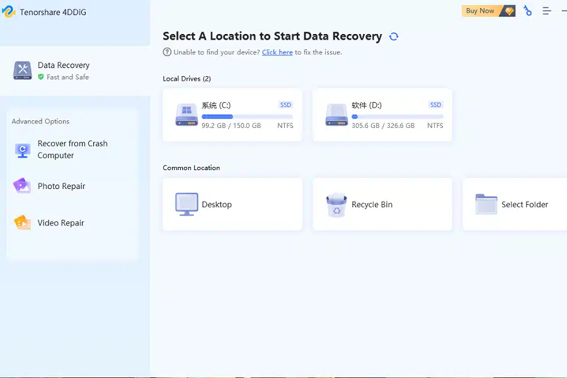Click the Video Repair icon
567x378 pixels.
[x=22, y=223]
